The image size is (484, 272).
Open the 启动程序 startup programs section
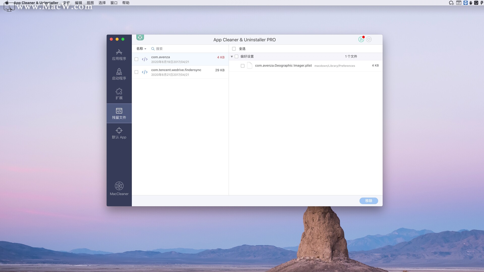119,74
